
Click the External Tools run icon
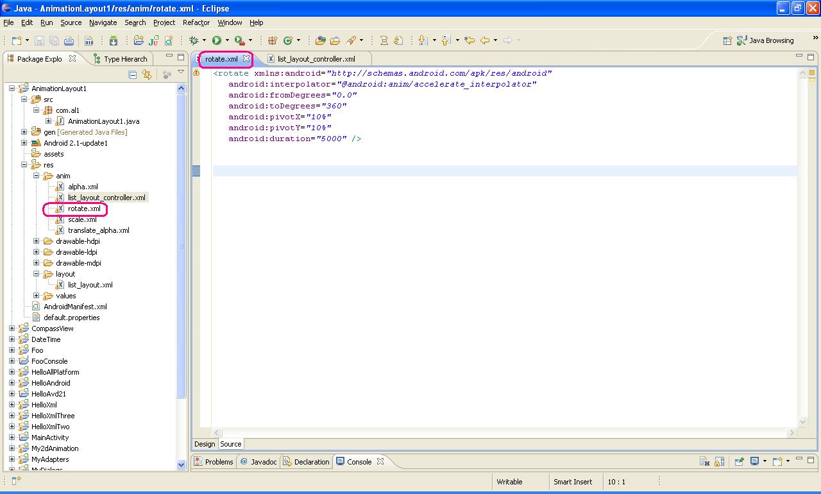pos(239,40)
